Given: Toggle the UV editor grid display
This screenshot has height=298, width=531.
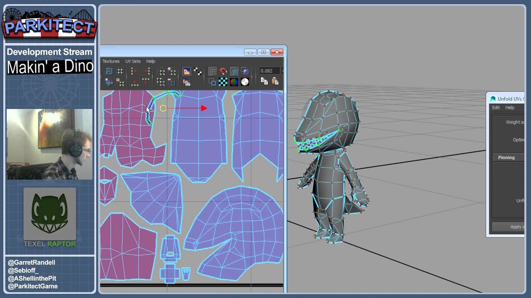Looking at the screenshot, I should click(x=212, y=72).
